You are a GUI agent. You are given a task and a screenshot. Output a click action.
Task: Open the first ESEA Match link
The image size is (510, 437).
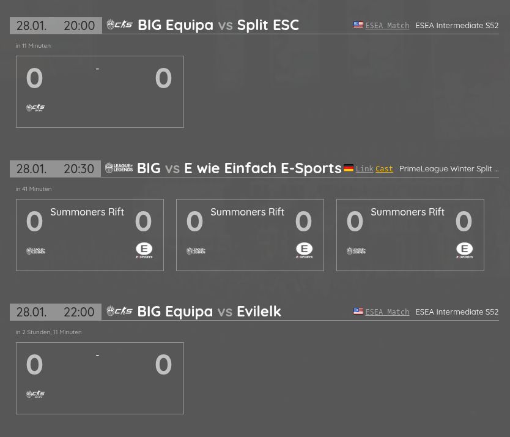pos(387,25)
